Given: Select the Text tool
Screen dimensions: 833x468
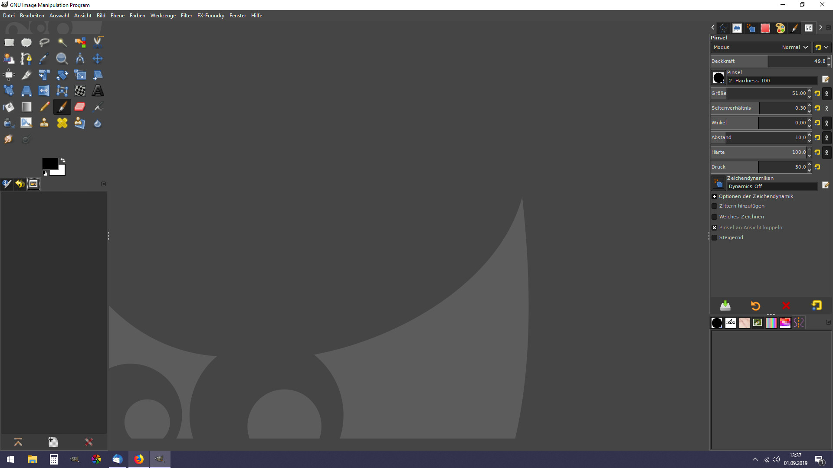Looking at the screenshot, I should (x=98, y=91).
